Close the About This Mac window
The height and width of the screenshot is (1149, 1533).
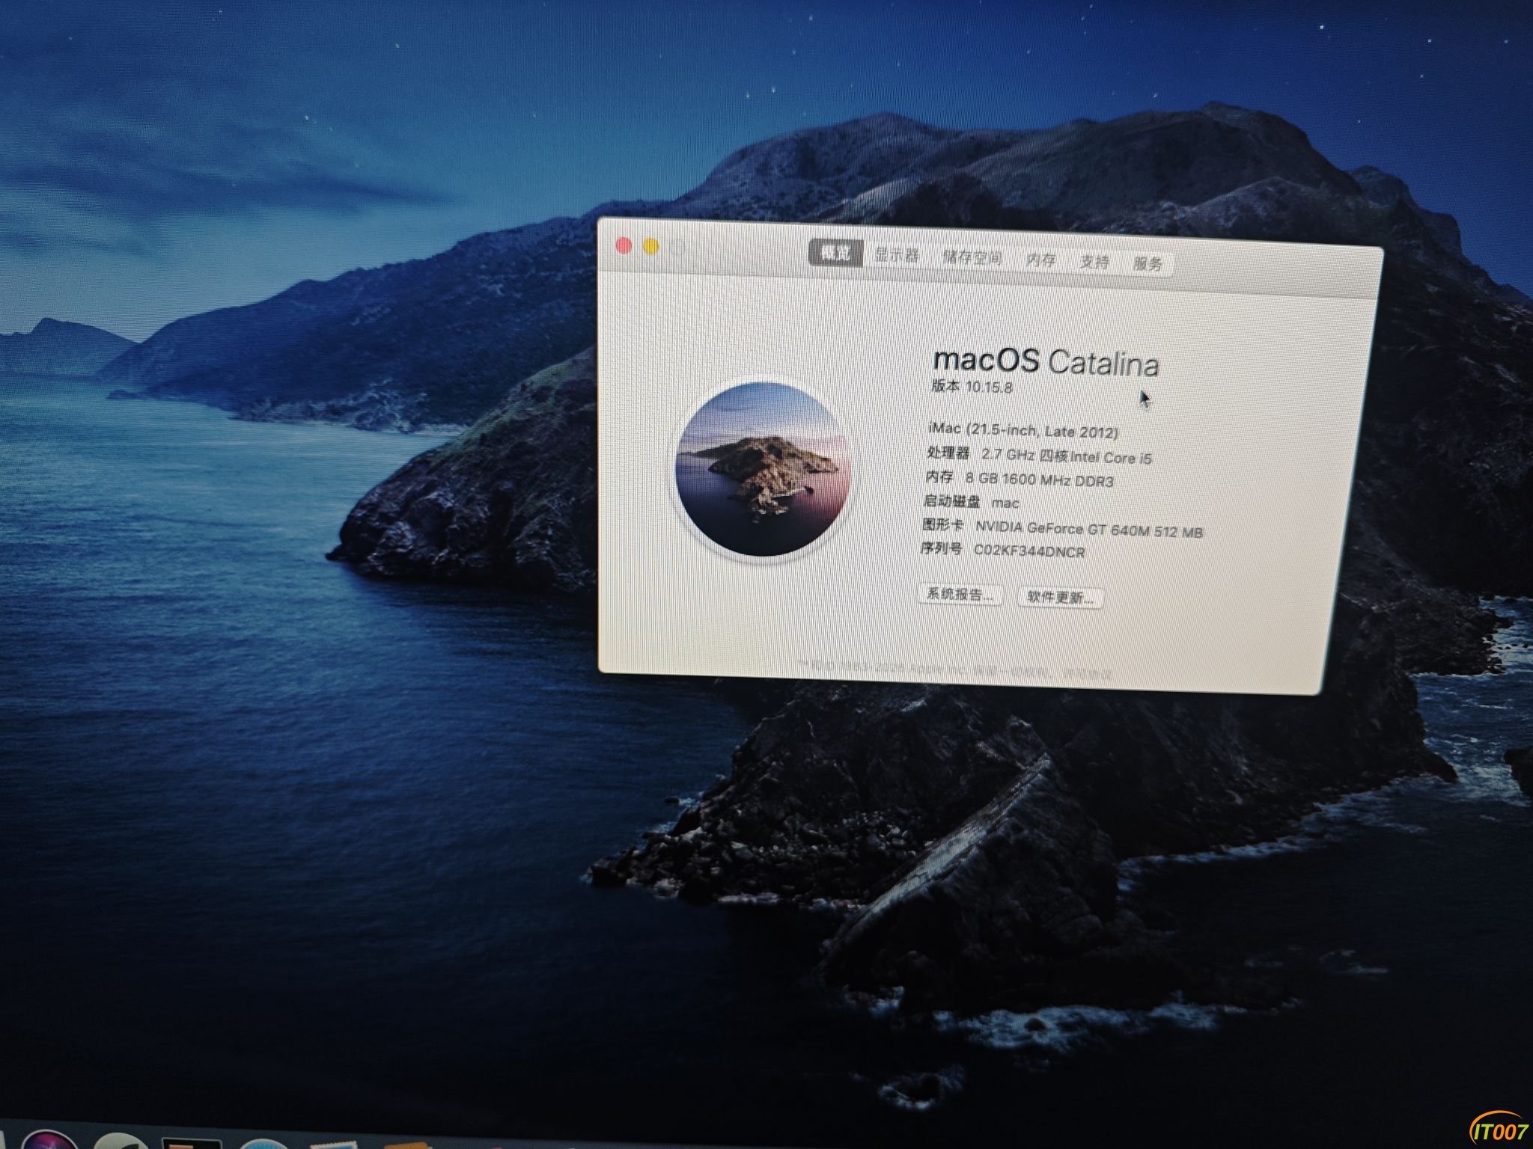click(623, 245)
